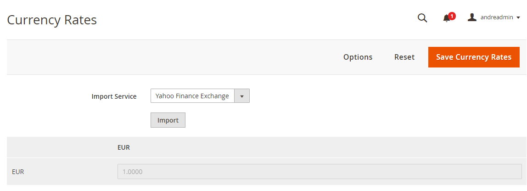Screen dimensions: 527x191
Task: Click the blank header cell left of EUR
Action: pos(60,148)
